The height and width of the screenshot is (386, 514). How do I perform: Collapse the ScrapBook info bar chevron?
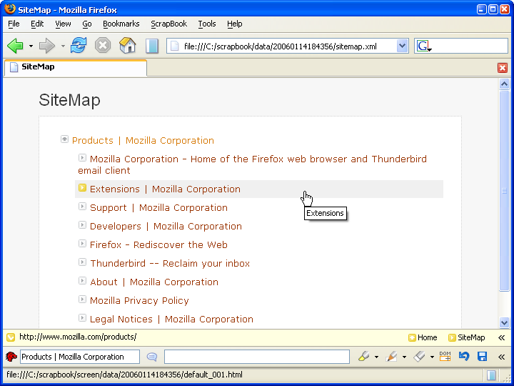coord(502,337)
